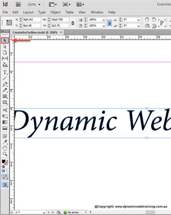
Task: Select the Gradient Feather tool
Action: (x=5, y=128)
